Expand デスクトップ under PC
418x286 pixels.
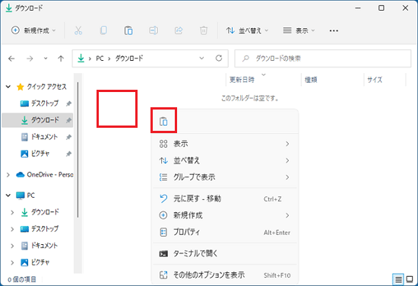12,229
